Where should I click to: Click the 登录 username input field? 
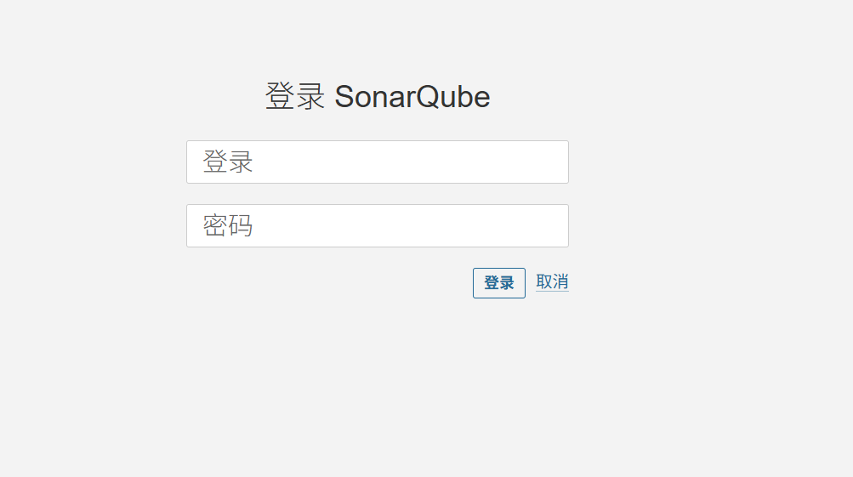pyautogui.click(x=377, y=162)
